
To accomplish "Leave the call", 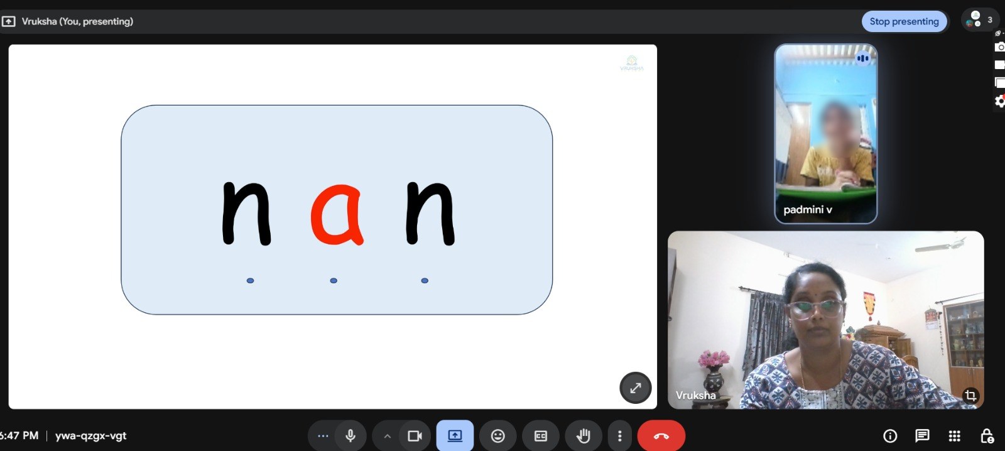I will tap(661, 435).
